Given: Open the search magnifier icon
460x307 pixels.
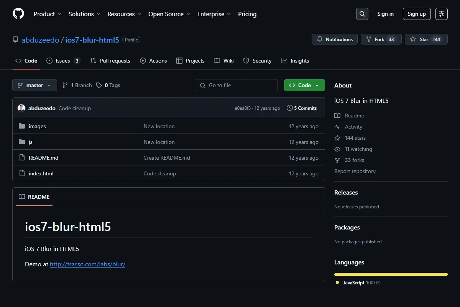Looking at the screenshot, I should click(362, 14).
